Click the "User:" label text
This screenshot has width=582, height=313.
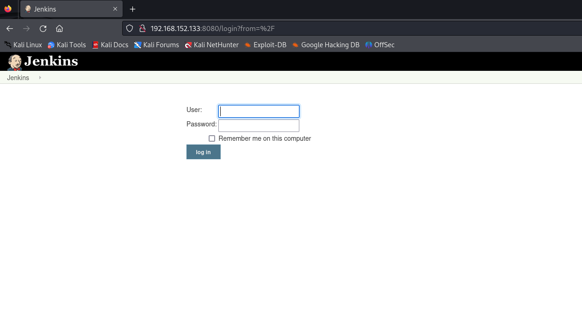pos(194,110)
